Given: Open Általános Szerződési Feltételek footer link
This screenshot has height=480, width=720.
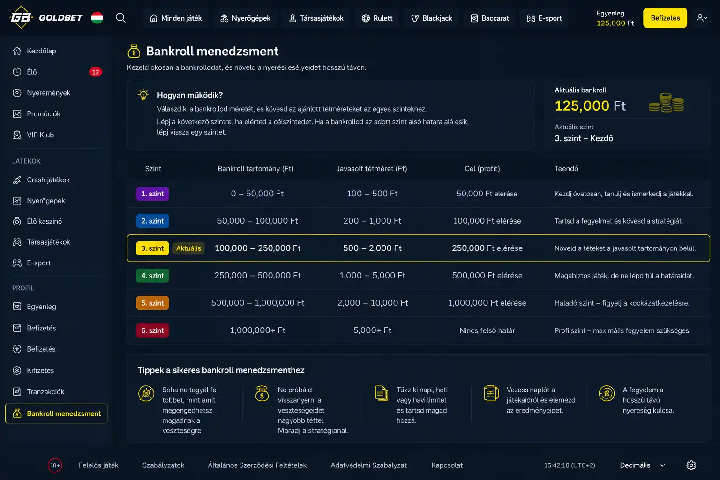Looking at the screenshot, I should click(257, 465).
